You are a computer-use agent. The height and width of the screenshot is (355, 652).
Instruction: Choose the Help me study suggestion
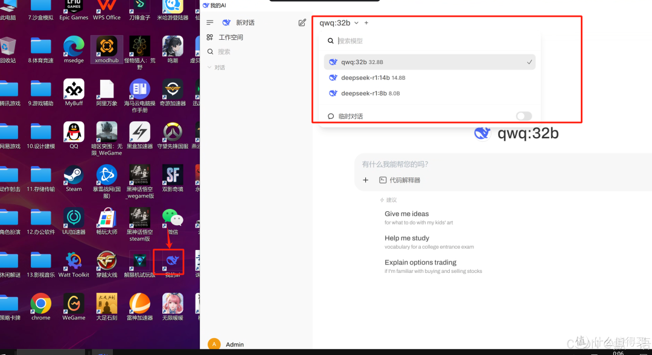[429, 242]
